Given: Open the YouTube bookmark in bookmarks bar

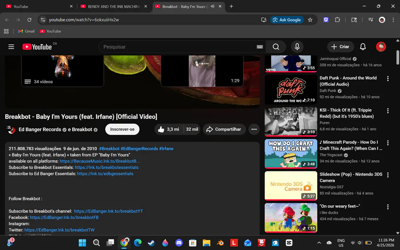Looking at the screenshot, I should tap(51, 31).
